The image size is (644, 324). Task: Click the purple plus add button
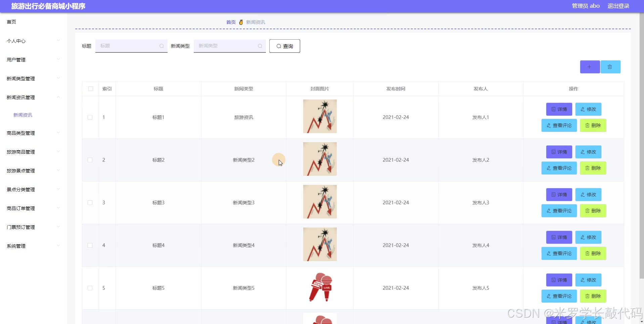coord(590,67)
